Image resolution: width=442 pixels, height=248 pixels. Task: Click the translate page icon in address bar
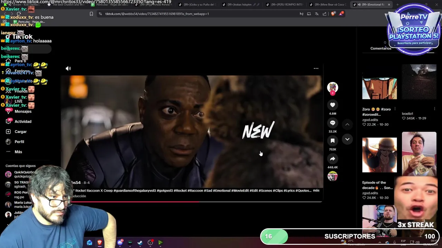click(317, 14)
